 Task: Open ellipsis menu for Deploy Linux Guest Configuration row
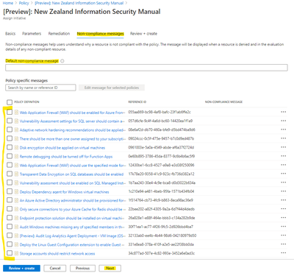(284, 244)
